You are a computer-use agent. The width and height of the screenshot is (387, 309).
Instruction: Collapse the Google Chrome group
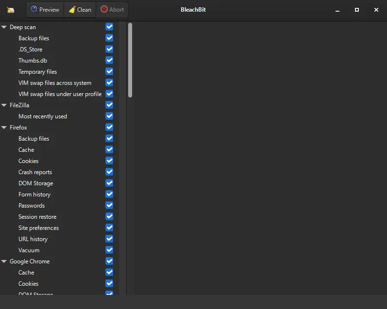pyautogui.click(x=4, y=261)
